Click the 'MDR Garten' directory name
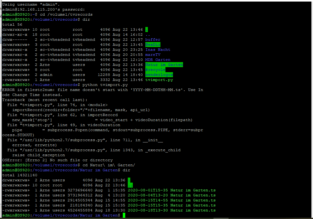The width and height of the screenshot is (313, 219). pyautogui.click(x=158, y=60)
